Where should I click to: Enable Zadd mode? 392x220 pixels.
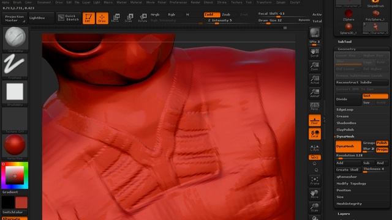click(x=212, y=15)
